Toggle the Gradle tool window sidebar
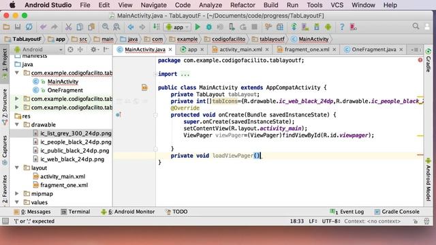Viewport: 436px width, 245px height. (x=429, y=61)
